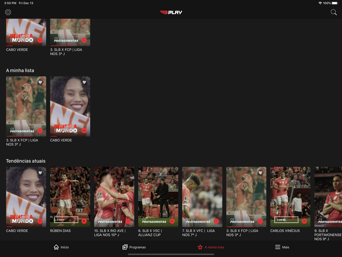Open Cabo Verde thumbnail in A minha lista section
342x257 pixels.
point(70,107)
